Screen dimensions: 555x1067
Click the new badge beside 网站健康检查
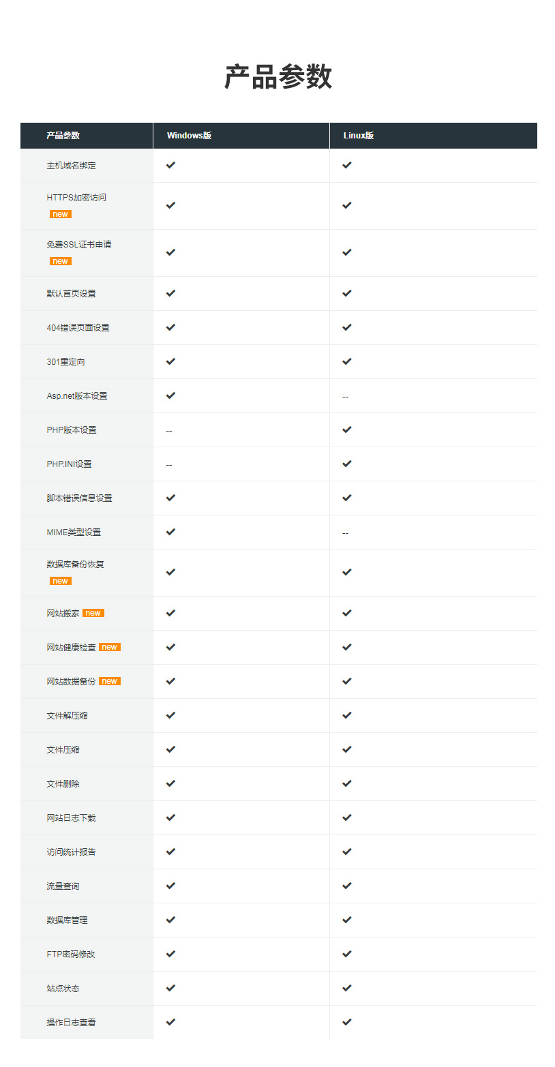pyautogui.click(x=110, y=647)
